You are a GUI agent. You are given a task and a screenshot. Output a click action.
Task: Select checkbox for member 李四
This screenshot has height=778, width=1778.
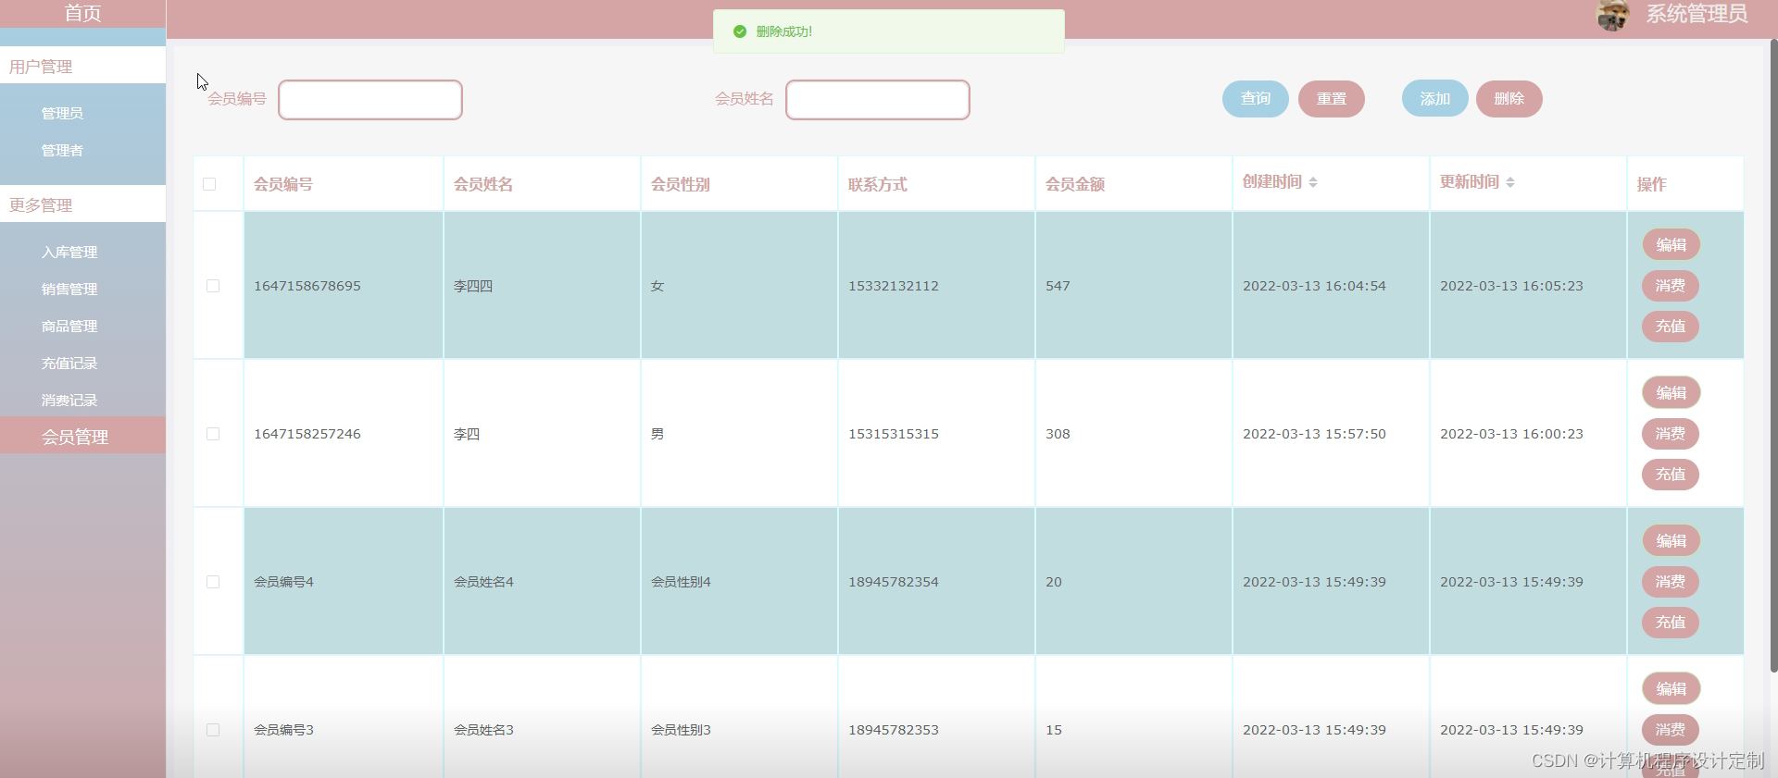coord(213,434)
